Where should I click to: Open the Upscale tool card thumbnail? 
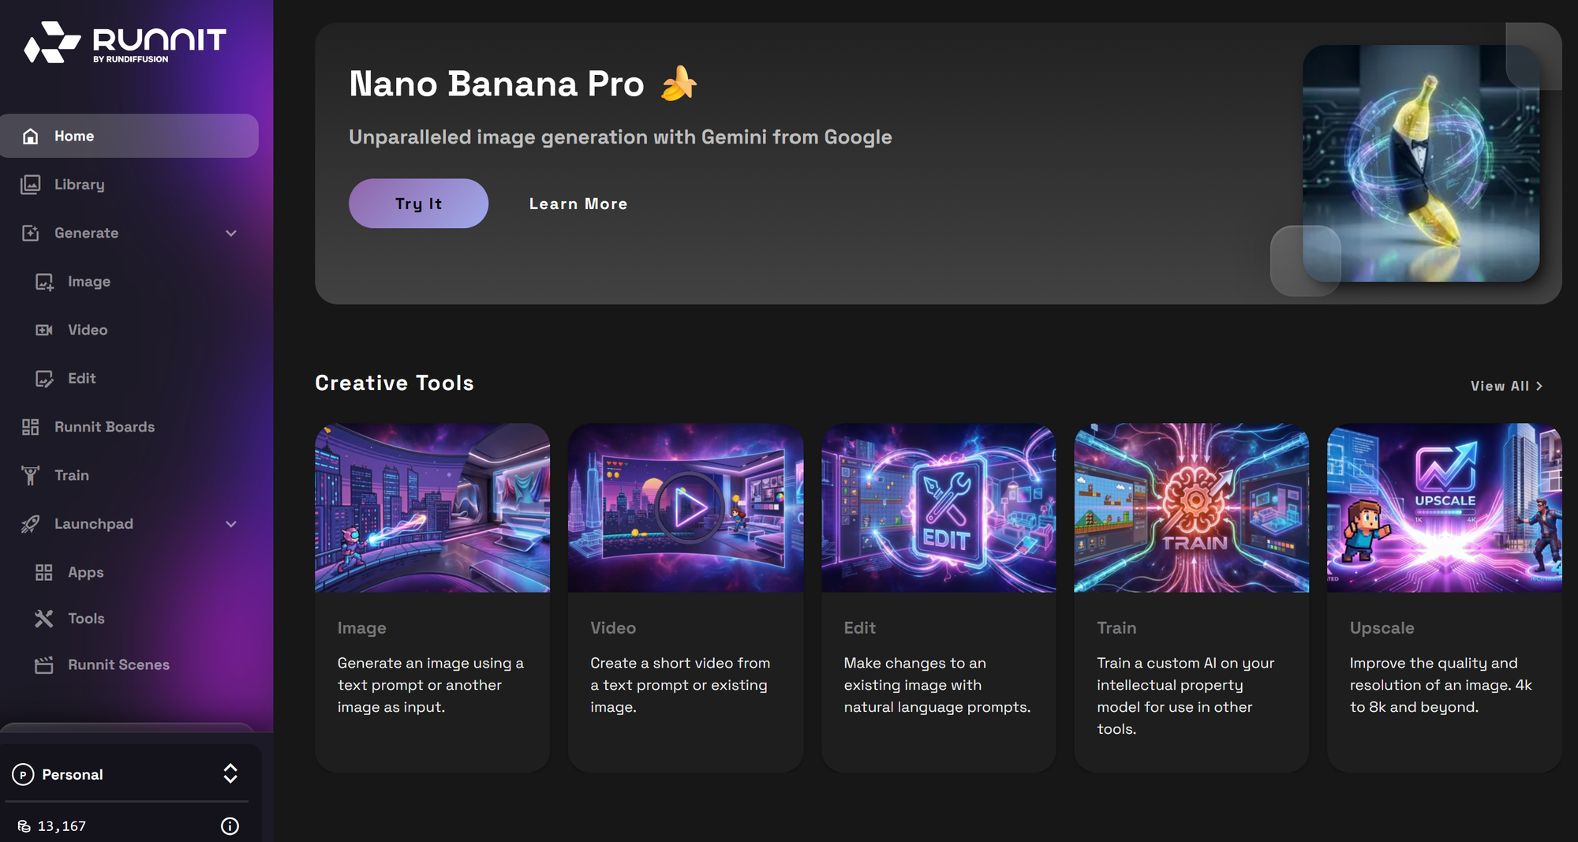pos(1444,507)
